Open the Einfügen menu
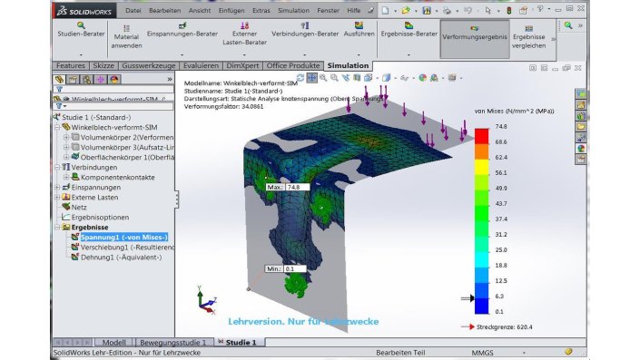The width and height of the screenshot is (640, 360). click(231, 11)
